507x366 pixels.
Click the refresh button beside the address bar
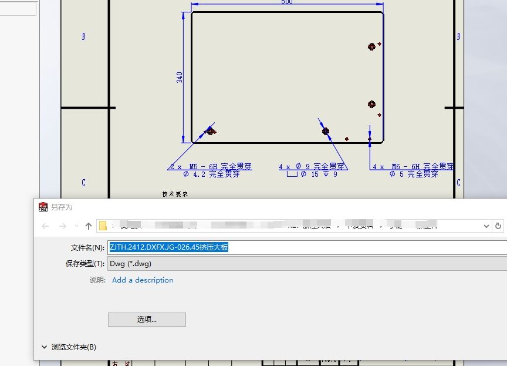(498, 226)
